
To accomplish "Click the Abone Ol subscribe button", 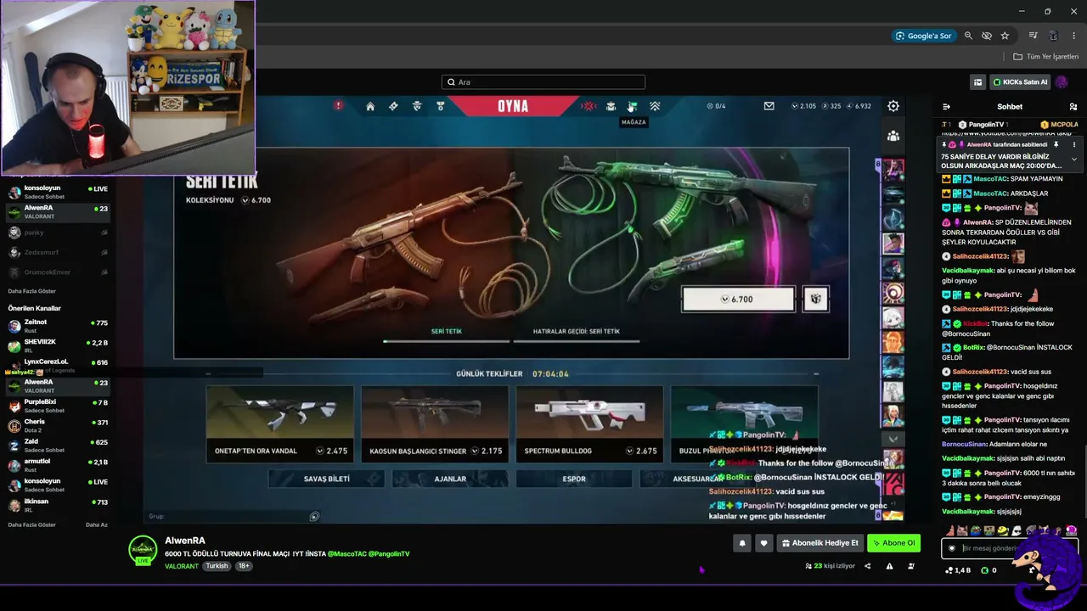I will (x=893, y=543).
